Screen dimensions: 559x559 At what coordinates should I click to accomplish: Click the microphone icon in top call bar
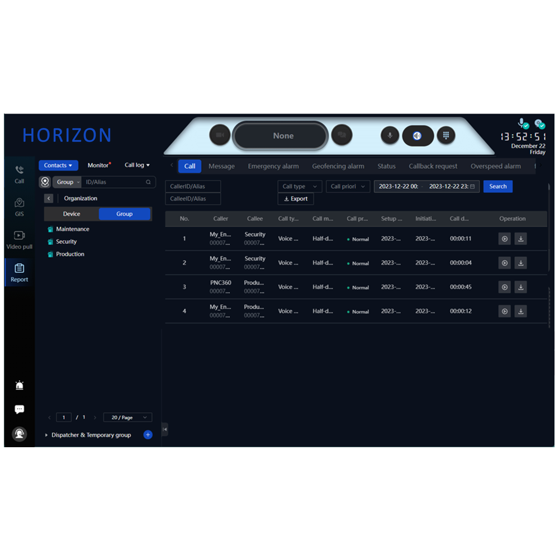(390, 135)
